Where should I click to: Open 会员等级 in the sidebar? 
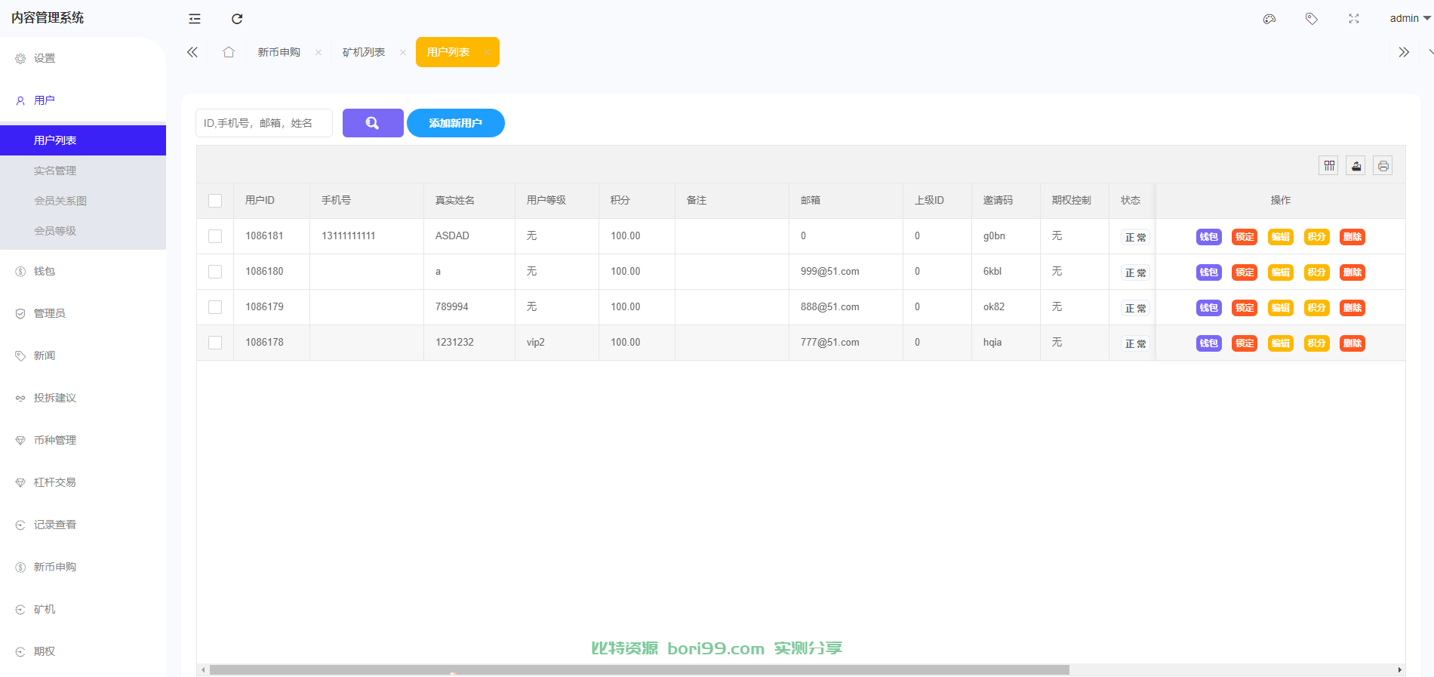coord(83,231)
